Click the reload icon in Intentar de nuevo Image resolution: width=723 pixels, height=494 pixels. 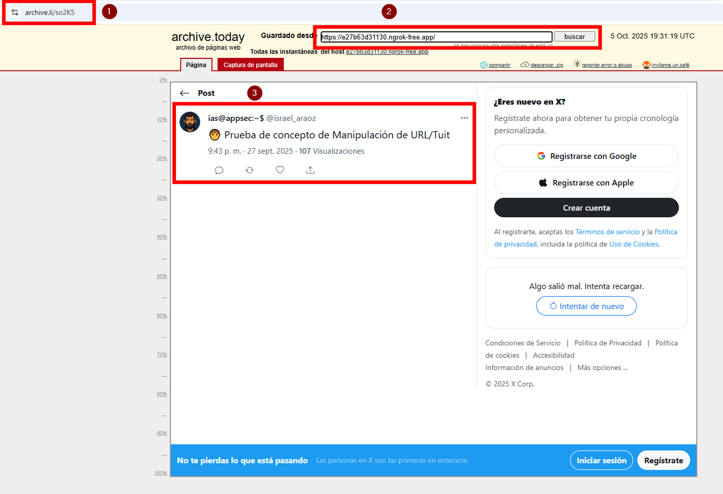tap(553, 306)
